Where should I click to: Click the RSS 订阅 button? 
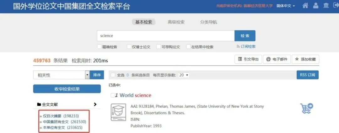click(x=307, y=75)
